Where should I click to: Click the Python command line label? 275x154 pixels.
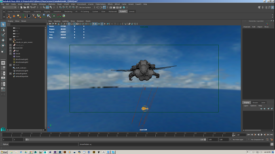(5, 144)
